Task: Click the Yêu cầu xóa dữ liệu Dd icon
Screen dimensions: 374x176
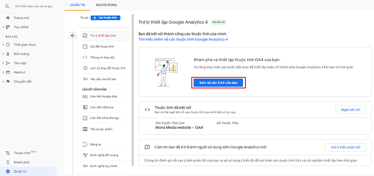Action: 85,79
